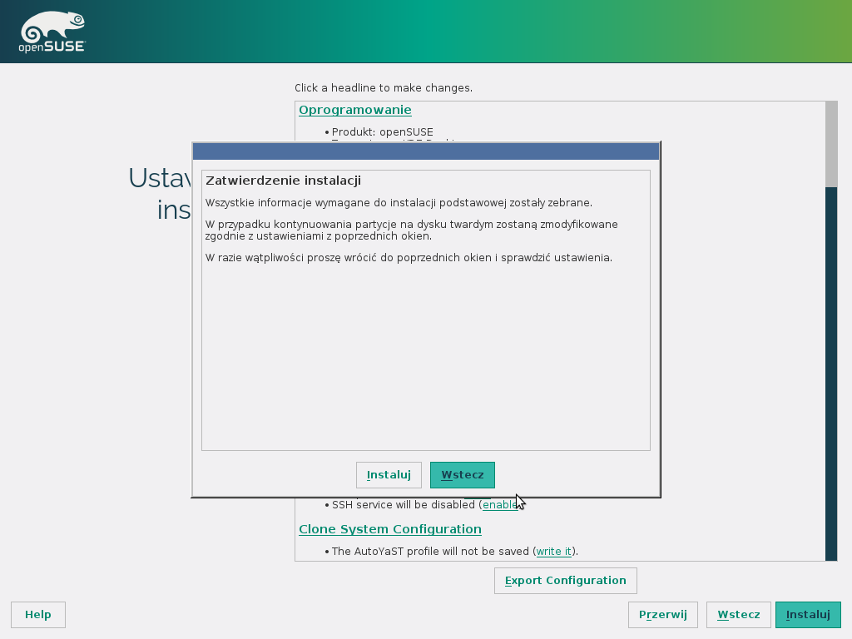Click the 'Click a headline to make changes' label
Image resolution: width=852 pixels, height=639 pixels.
[383, 87]
